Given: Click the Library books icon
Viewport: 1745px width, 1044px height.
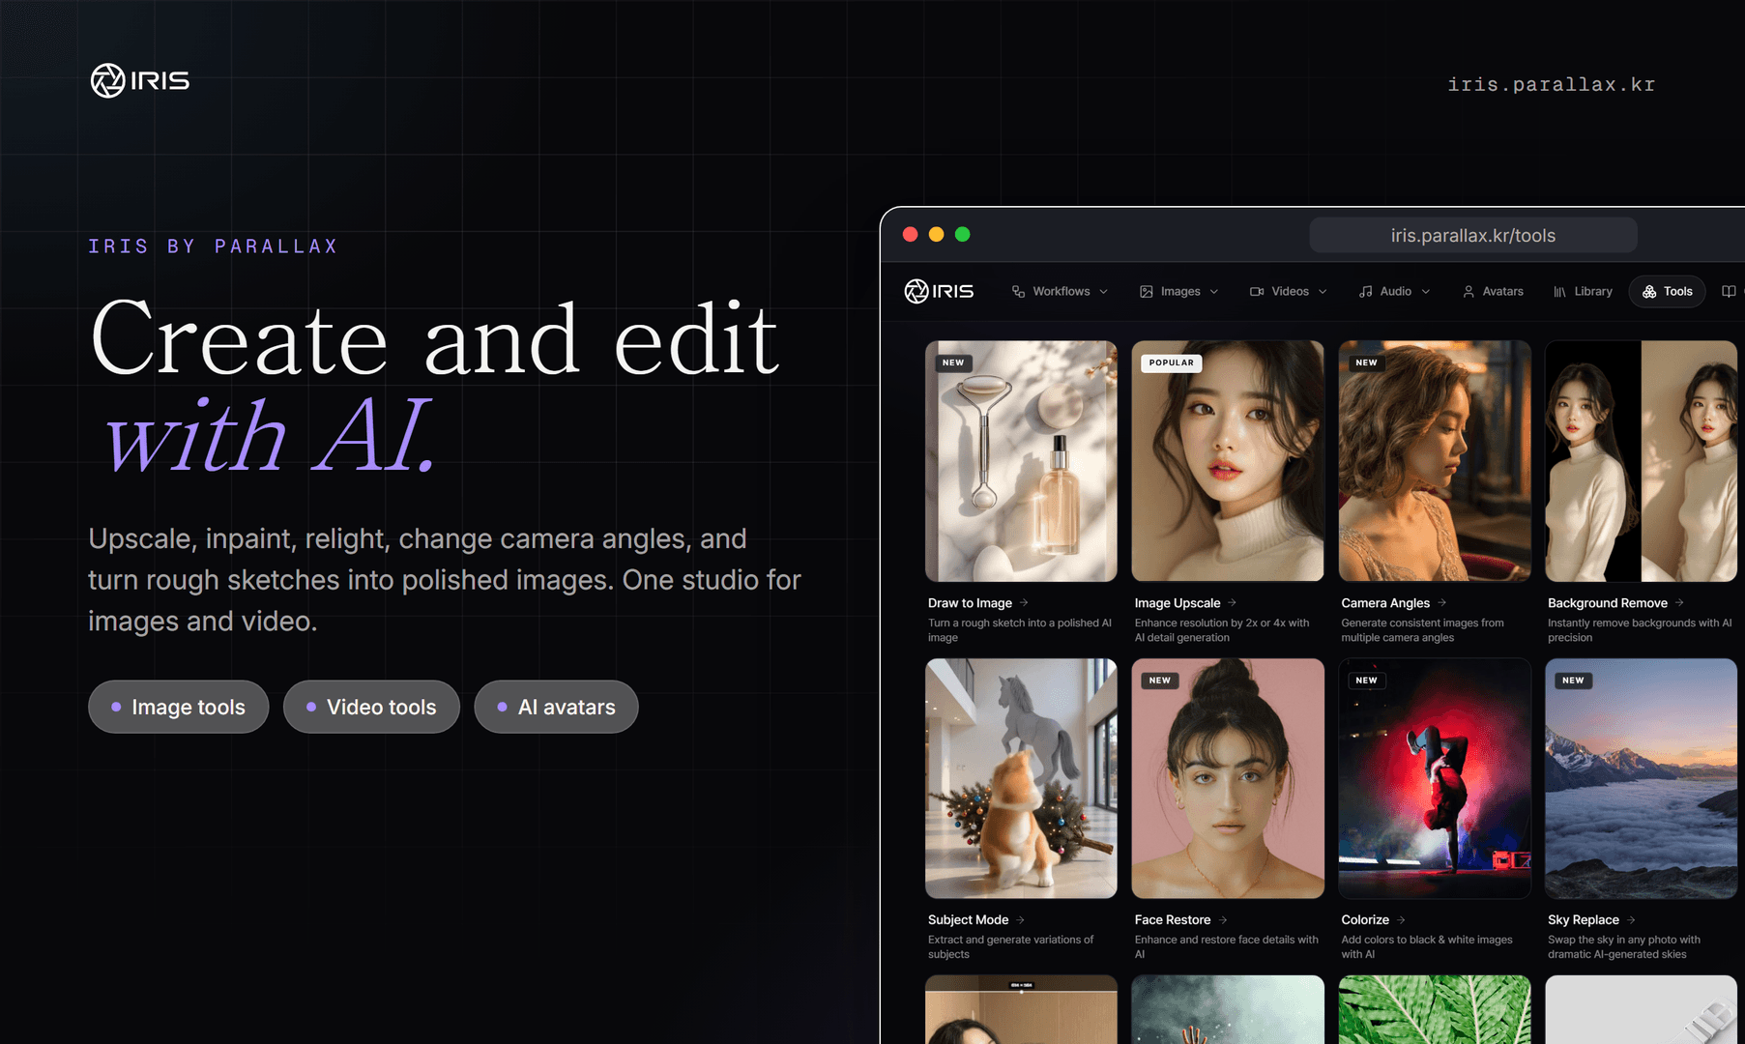Looking at the screenshot, I should coord(1559,291).
